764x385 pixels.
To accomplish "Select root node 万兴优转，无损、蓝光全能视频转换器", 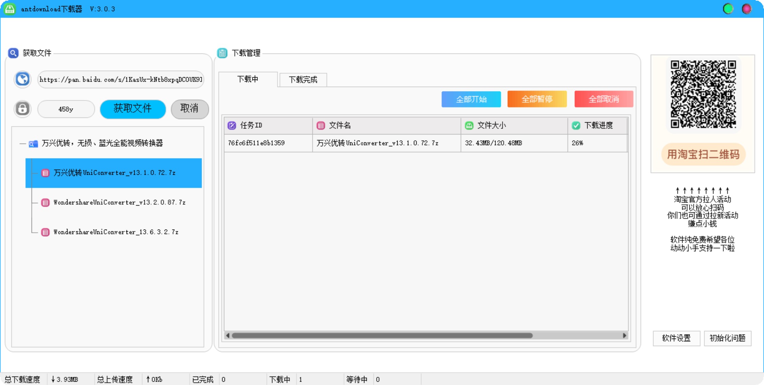I will pyautogui.click(x=102, y=143).
